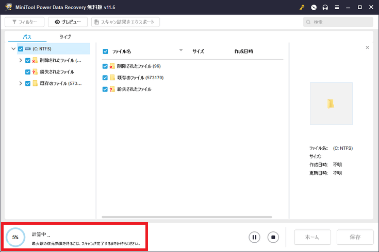Uncheck the C: NTFS drive checkbox in tree
Viewport: 379px width, 252px height.
(21, 49)
